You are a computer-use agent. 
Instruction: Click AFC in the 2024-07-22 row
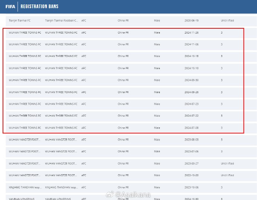coord(84,116)
